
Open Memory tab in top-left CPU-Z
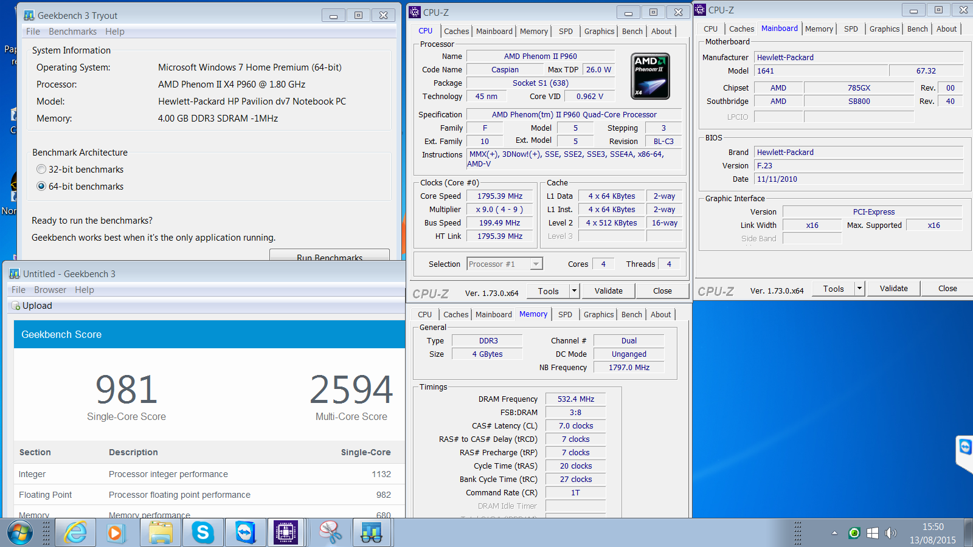pos(534,31)
